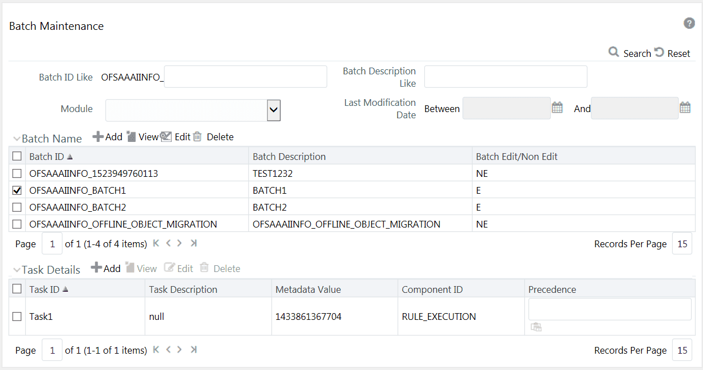Go to first page in Batch Name pager
Screen dimensions: 703x370
tap(156, 243)
